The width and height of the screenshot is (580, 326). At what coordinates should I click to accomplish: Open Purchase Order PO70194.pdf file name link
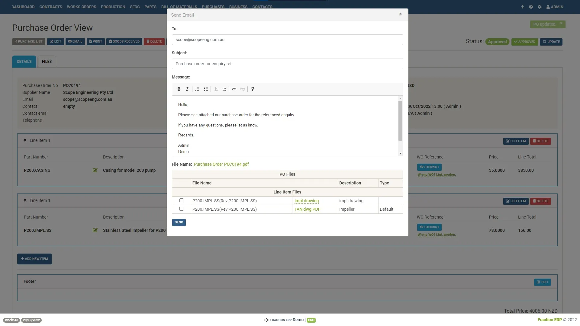221,164
